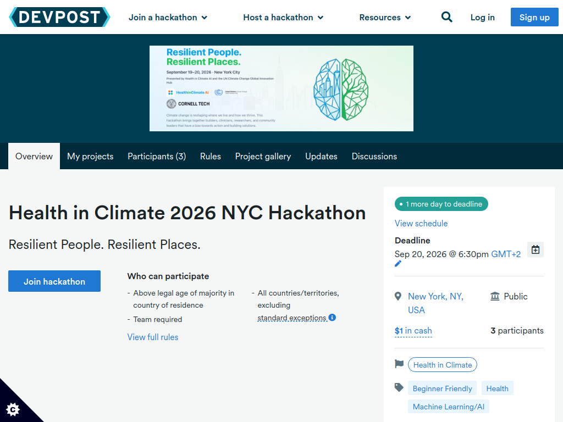Click the Devpost logo

[59, 17]
